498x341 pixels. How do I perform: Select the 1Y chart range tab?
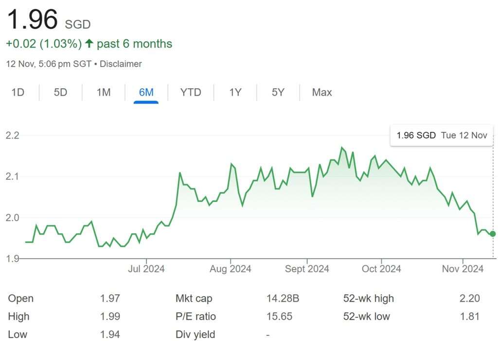click(x=235, y=92)
